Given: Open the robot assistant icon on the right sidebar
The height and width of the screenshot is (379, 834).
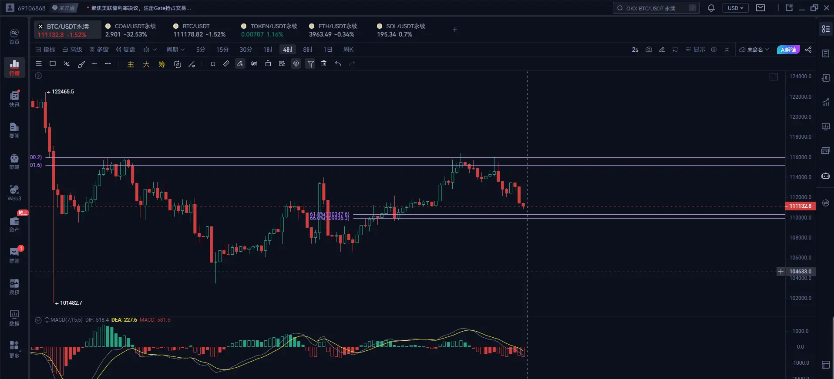Looking at the screenshot, I should coord(826,176).
